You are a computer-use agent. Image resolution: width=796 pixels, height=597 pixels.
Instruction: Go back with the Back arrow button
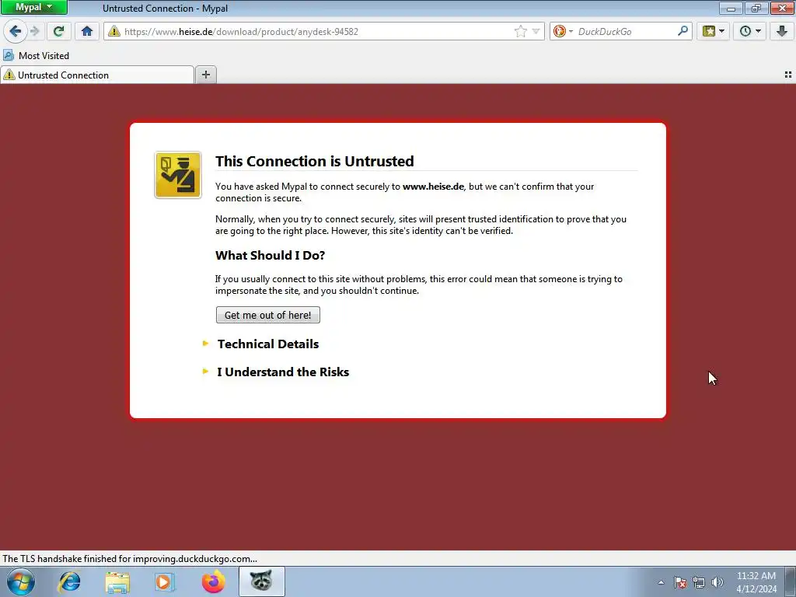[16, 31]
